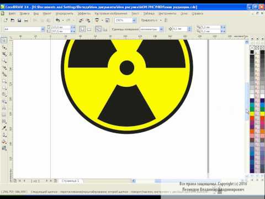Select the Crop tool in the toolbox

[x=4, y=54]
